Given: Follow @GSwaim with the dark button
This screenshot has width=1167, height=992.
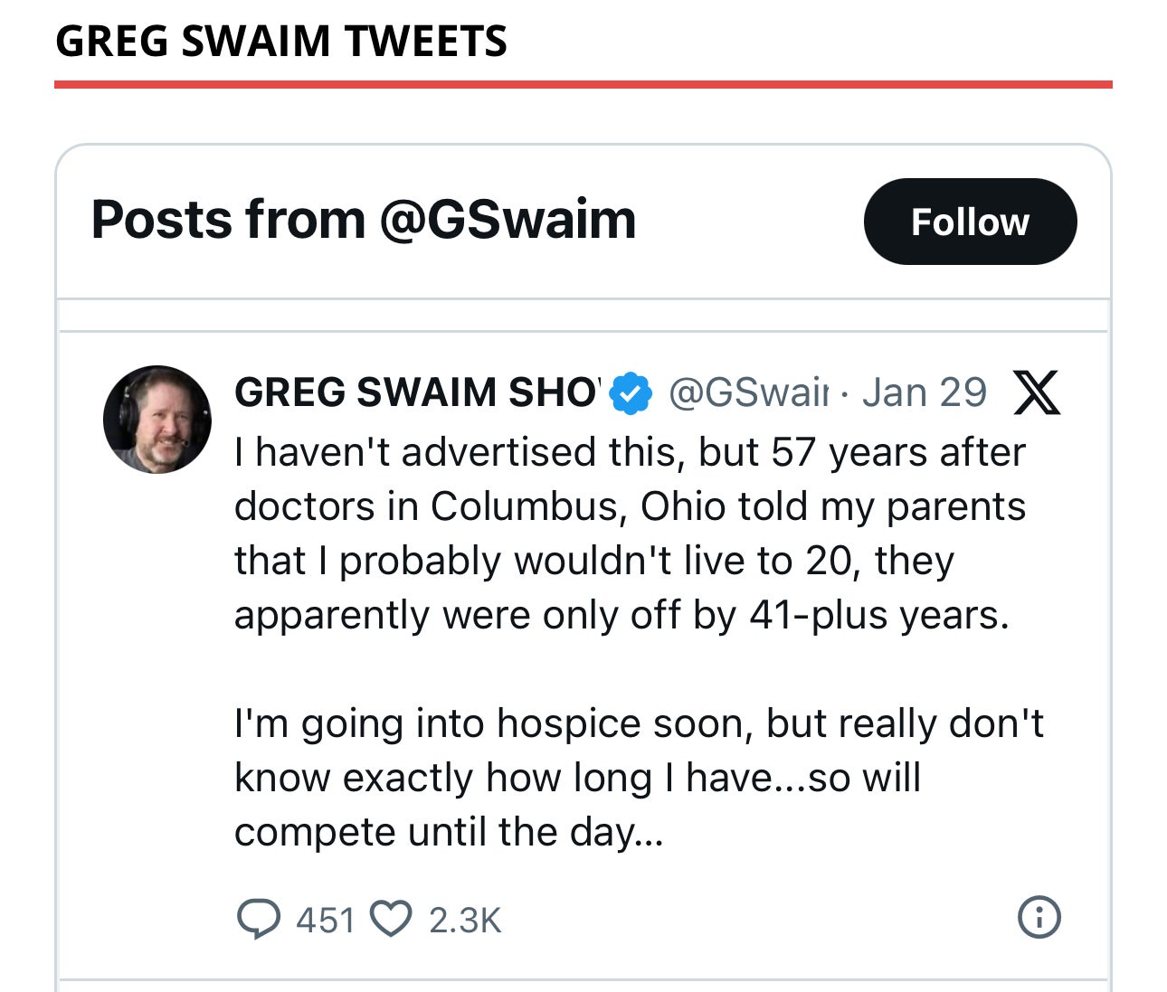Looking at the screenshot, I should (x=970, y=221).
